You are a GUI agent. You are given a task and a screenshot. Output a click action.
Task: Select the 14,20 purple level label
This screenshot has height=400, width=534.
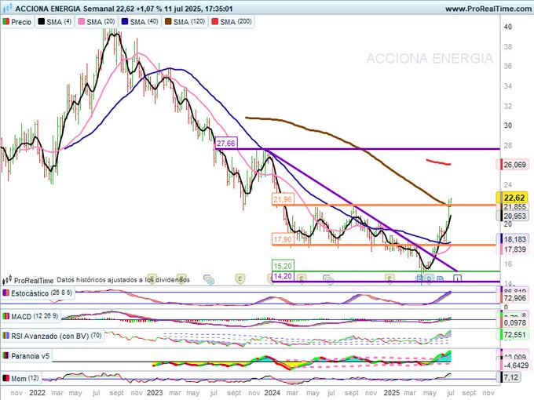point(283,276)
